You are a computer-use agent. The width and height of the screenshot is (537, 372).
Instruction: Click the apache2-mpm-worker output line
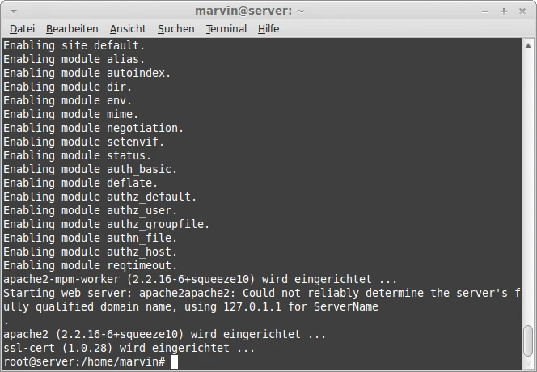coord(201,279)
